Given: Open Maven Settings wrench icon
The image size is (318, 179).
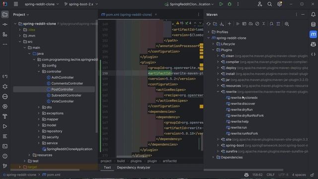Looking at the screenshot, I should click(x=287, y=24).
